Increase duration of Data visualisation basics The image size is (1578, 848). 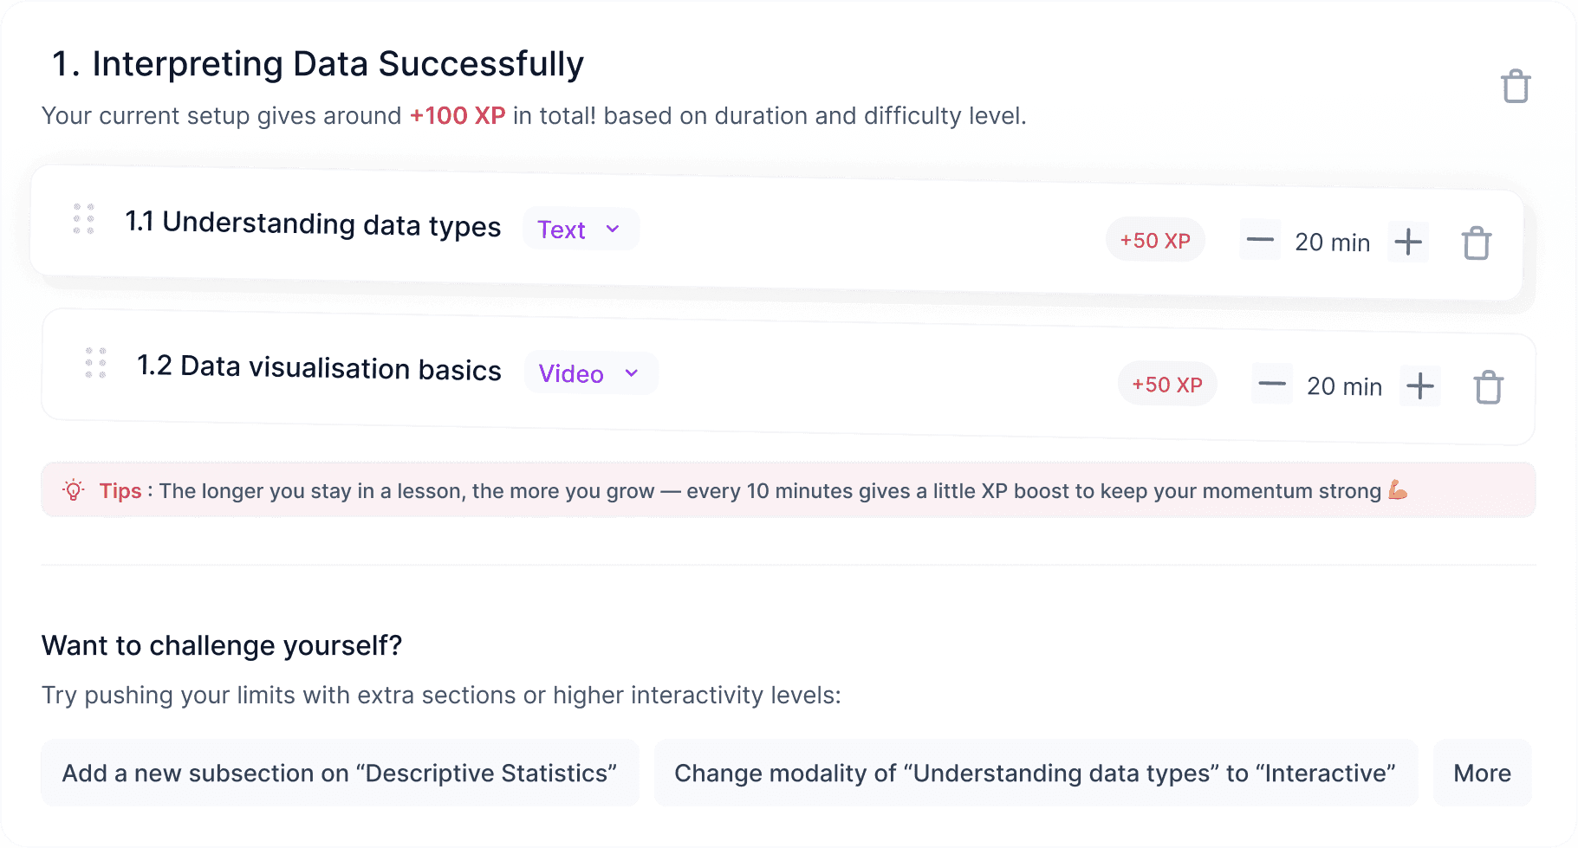(x=1419, y=385)
